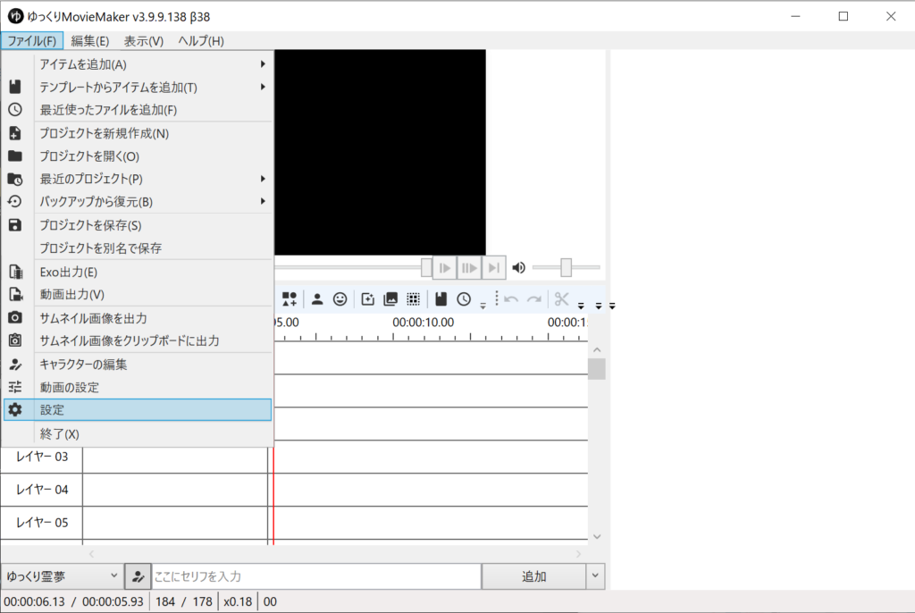The image size is (915, 613).
Task: Click the skip to end playback button
Action: [493, 268]
